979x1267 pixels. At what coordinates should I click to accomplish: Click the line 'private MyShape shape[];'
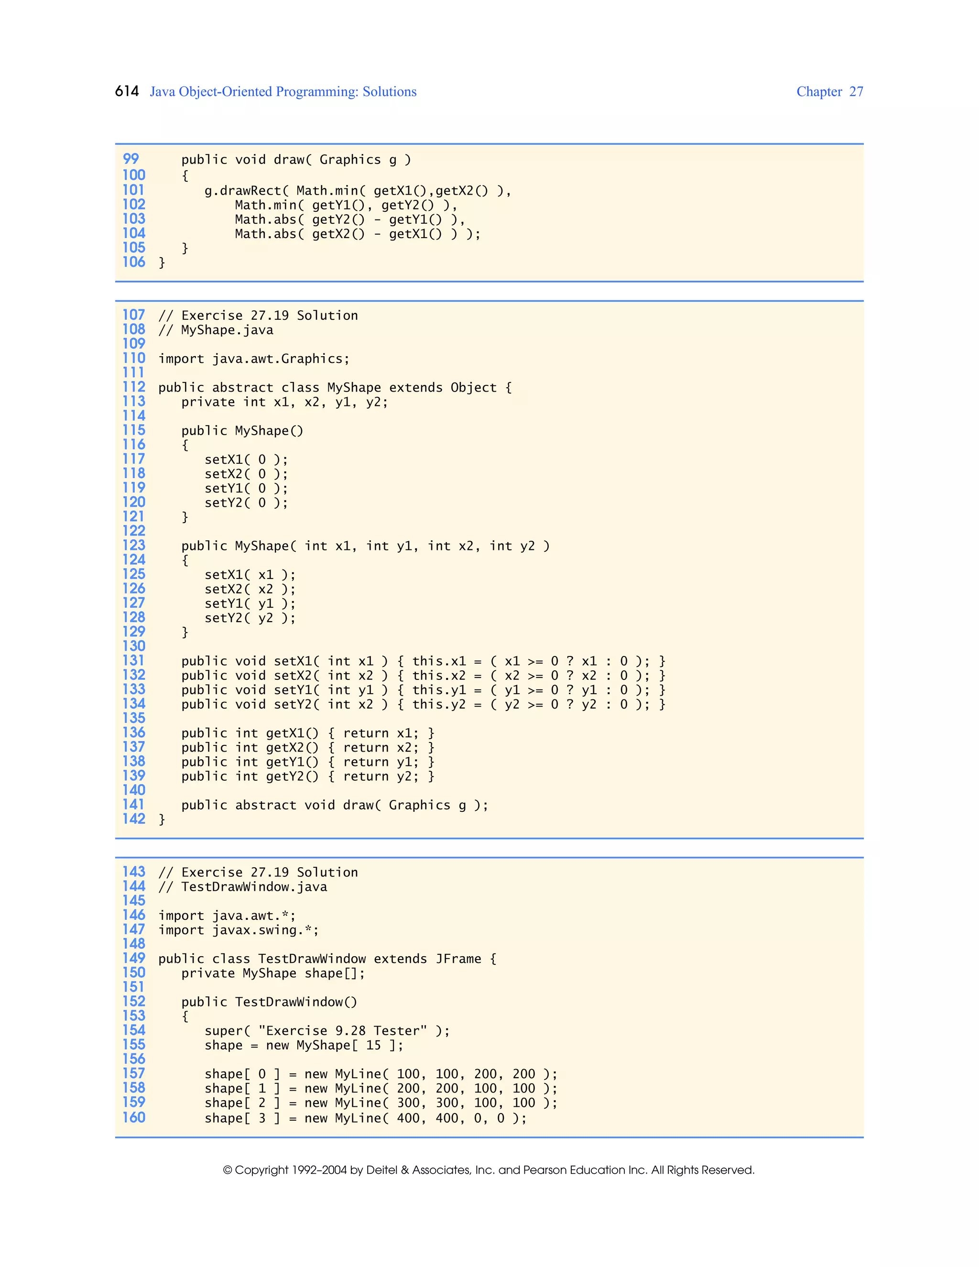tap(273, 973)
